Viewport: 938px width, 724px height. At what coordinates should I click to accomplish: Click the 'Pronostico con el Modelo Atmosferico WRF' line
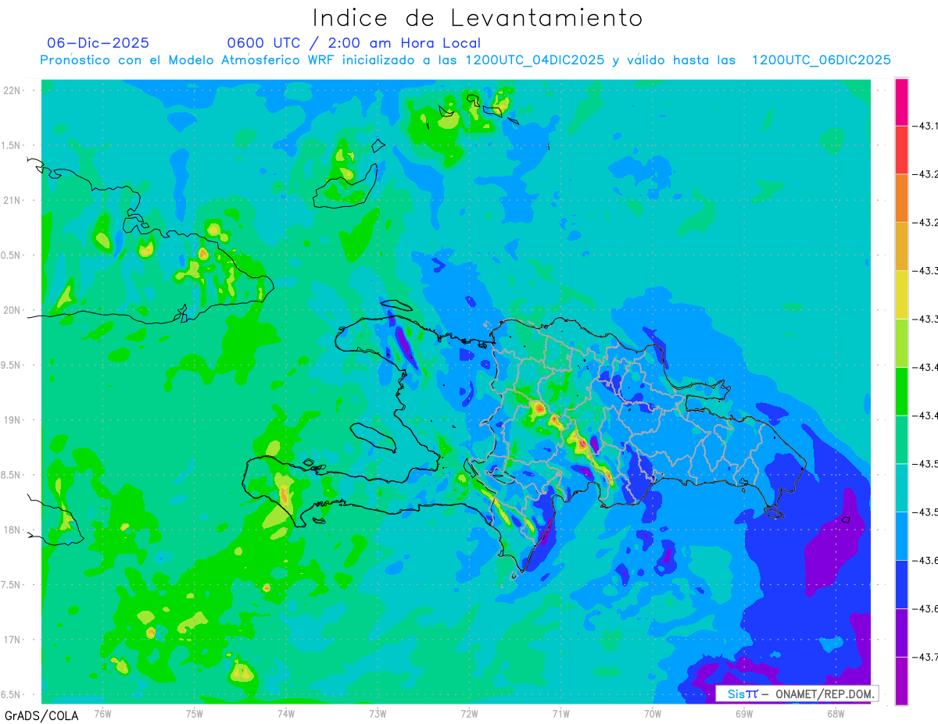point(466,60)
